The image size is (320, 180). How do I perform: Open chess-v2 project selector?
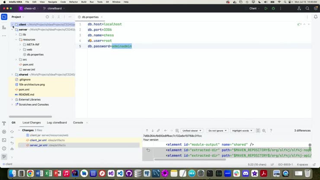click(29, 8)
